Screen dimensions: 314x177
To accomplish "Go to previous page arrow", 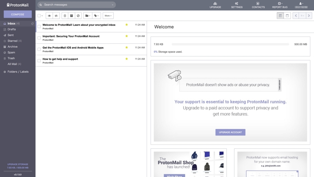I will pos(296,16).
